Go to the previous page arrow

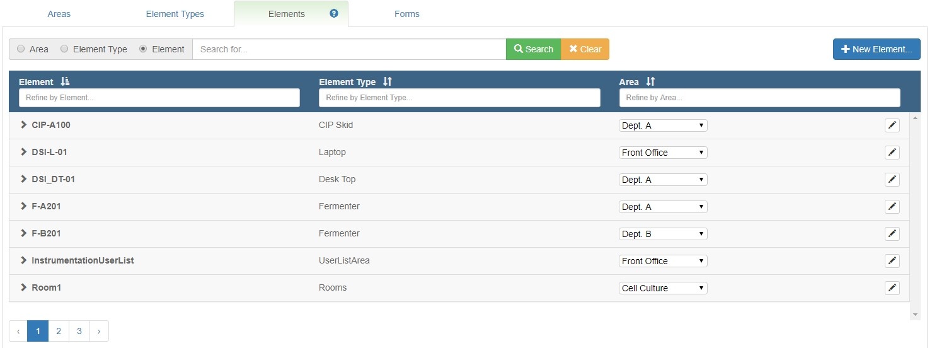tap(18, 331)
